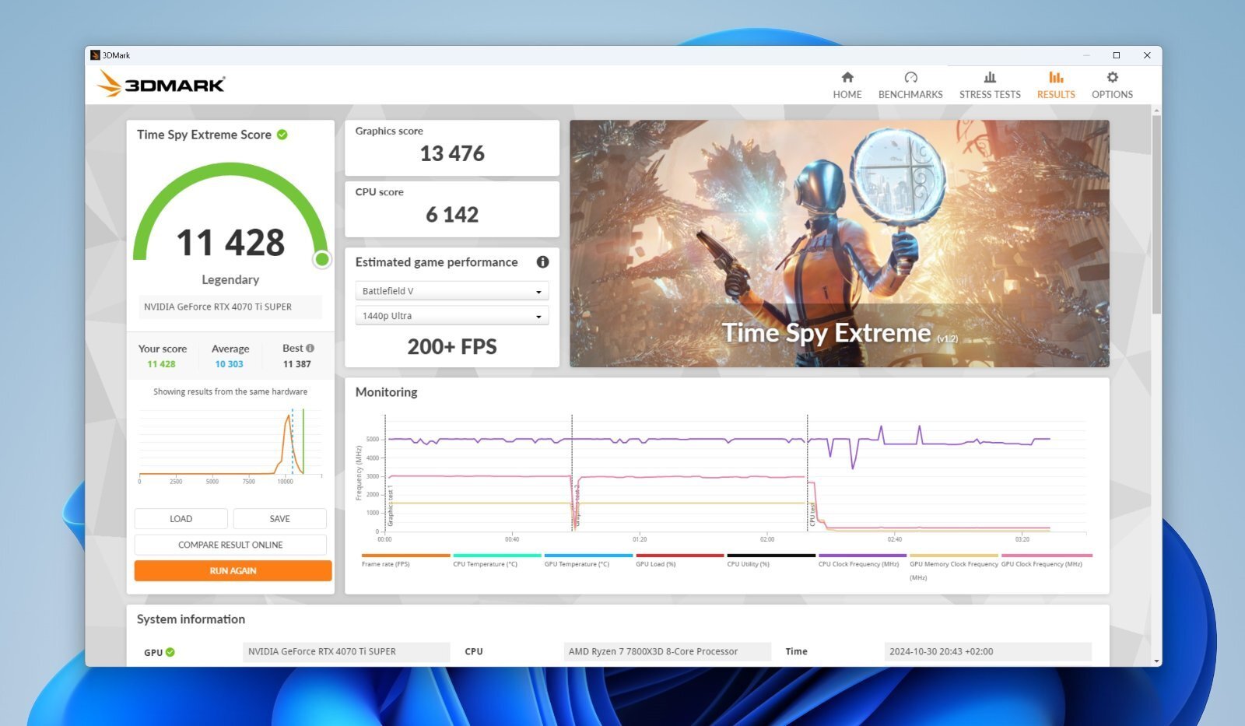Switch to Stress Tests tab
The image size is (1245, 726).
(990, 85)
